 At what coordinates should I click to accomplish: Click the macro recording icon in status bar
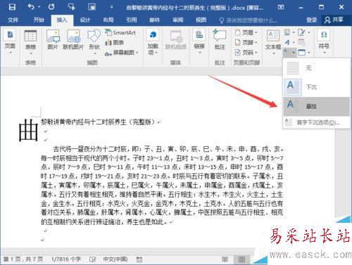coord(139,259)
